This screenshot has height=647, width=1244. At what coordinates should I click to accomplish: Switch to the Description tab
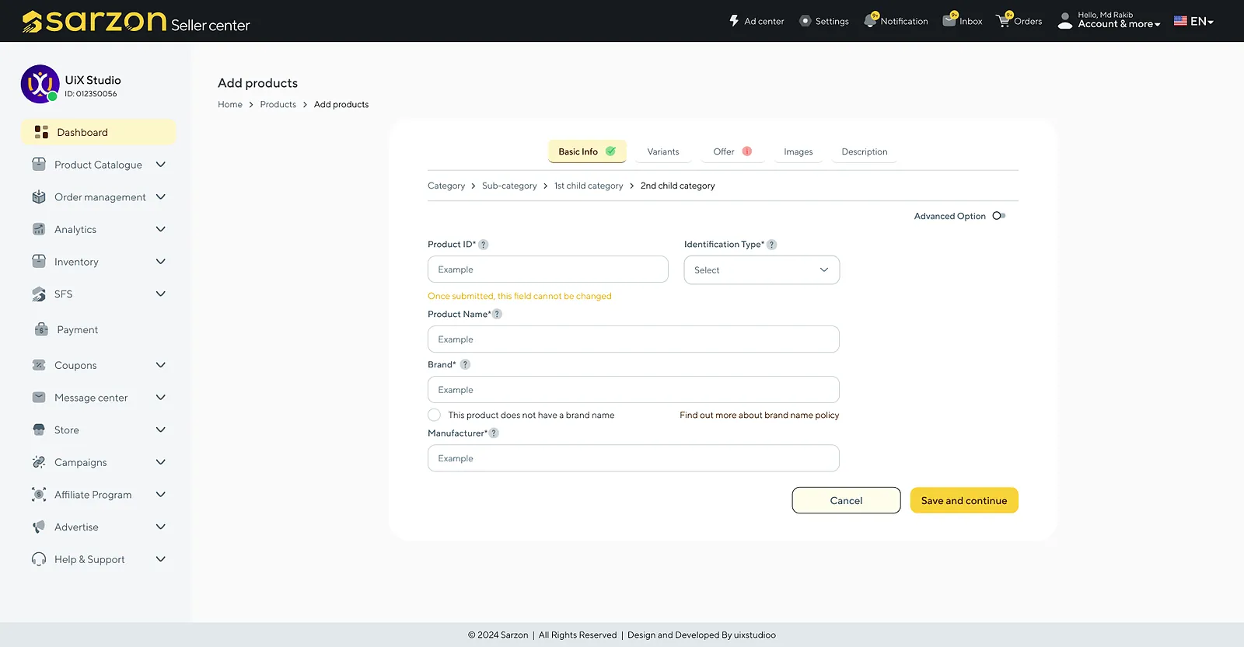tap(865, 151)
